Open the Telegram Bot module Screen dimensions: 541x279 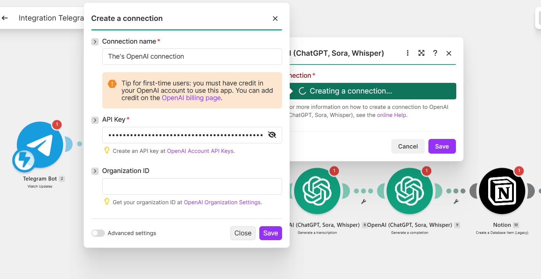(40, 144)
